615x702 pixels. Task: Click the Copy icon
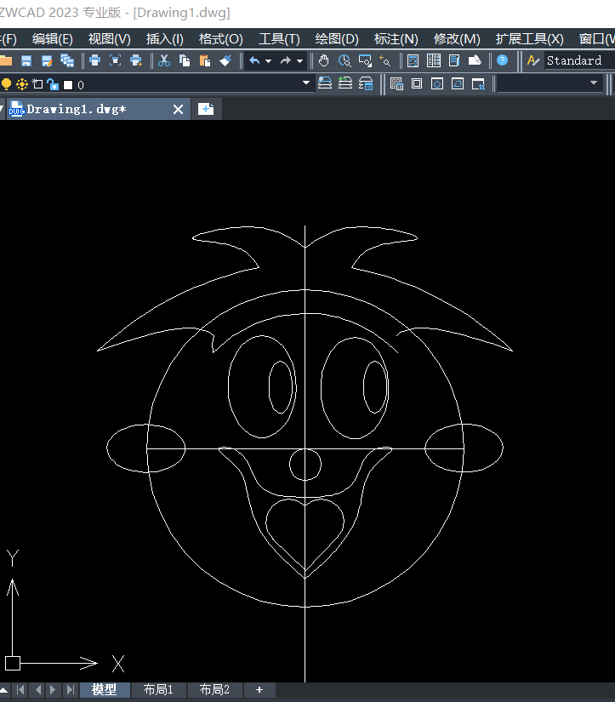[185, 60]
